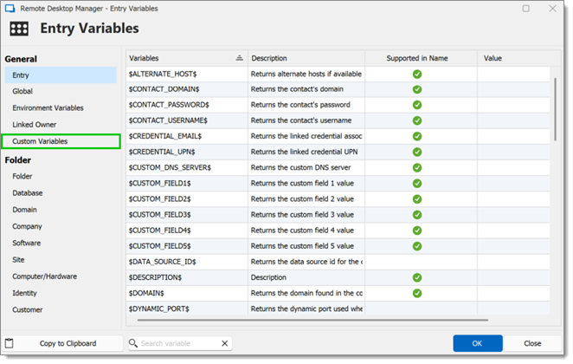Click green check for $CONTACT_DOMAIN$ row
573x364 pixels.
click(x=417, y=89)
